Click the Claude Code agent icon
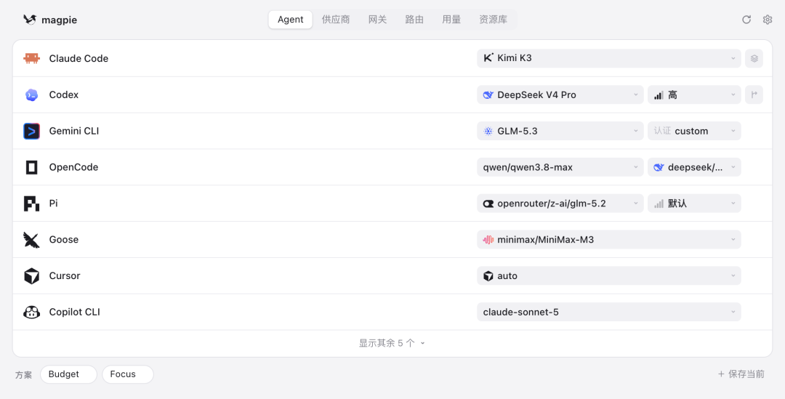785x399 pixels. coord(31,59)
